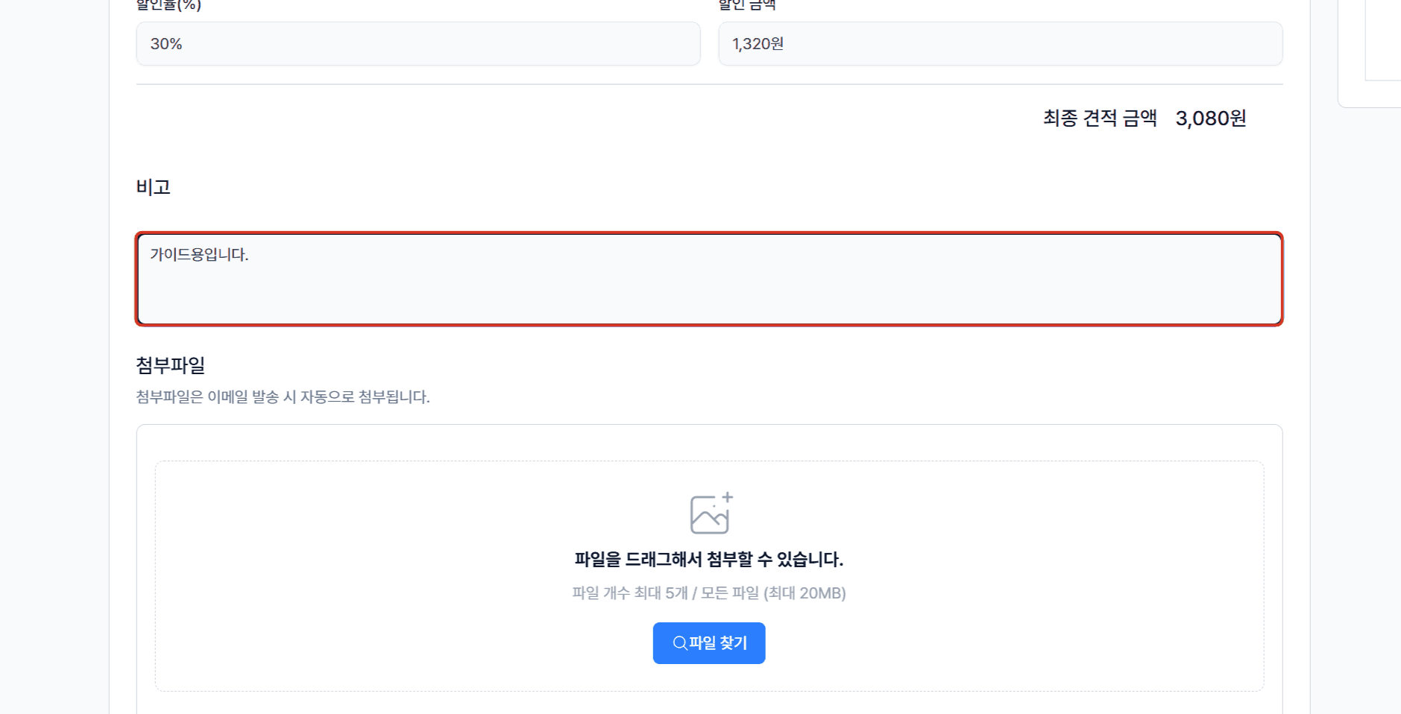Viewport: 1401px width, 714px height.
Task: Click the 1,320원 discount amount field
Action: [1001, 43]
